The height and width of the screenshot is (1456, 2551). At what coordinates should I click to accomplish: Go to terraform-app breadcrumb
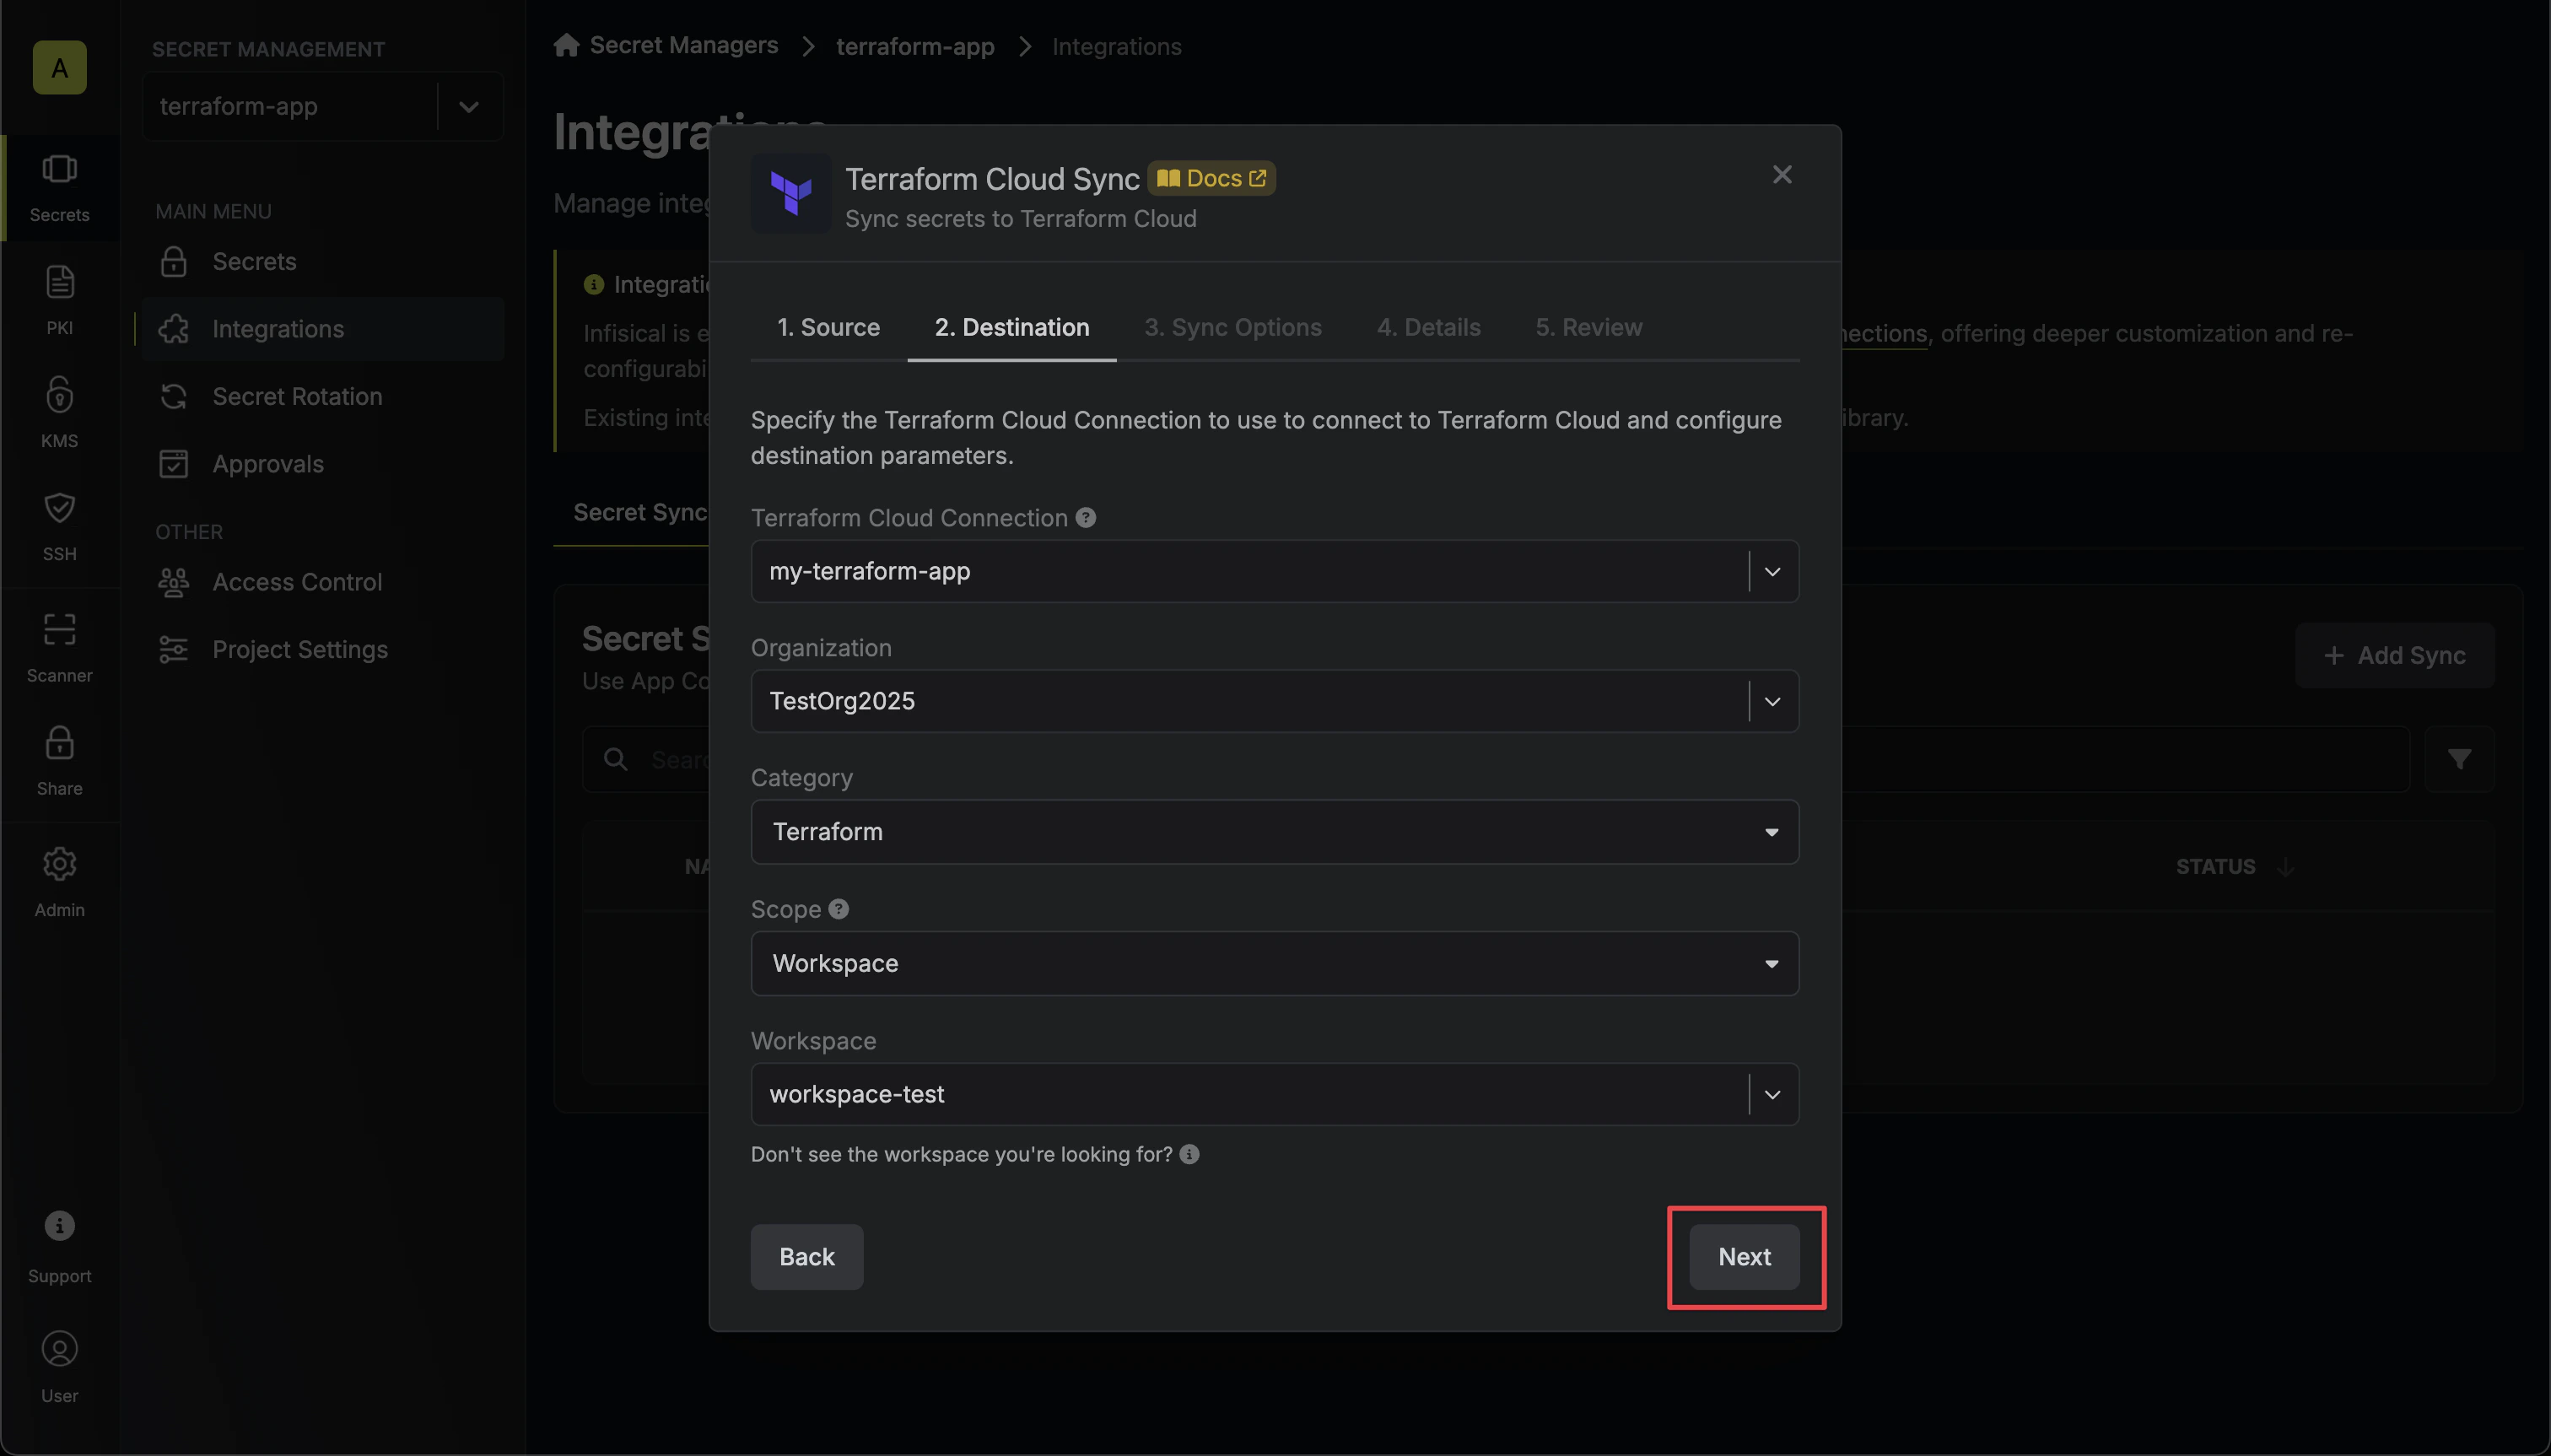pos(915,46)
